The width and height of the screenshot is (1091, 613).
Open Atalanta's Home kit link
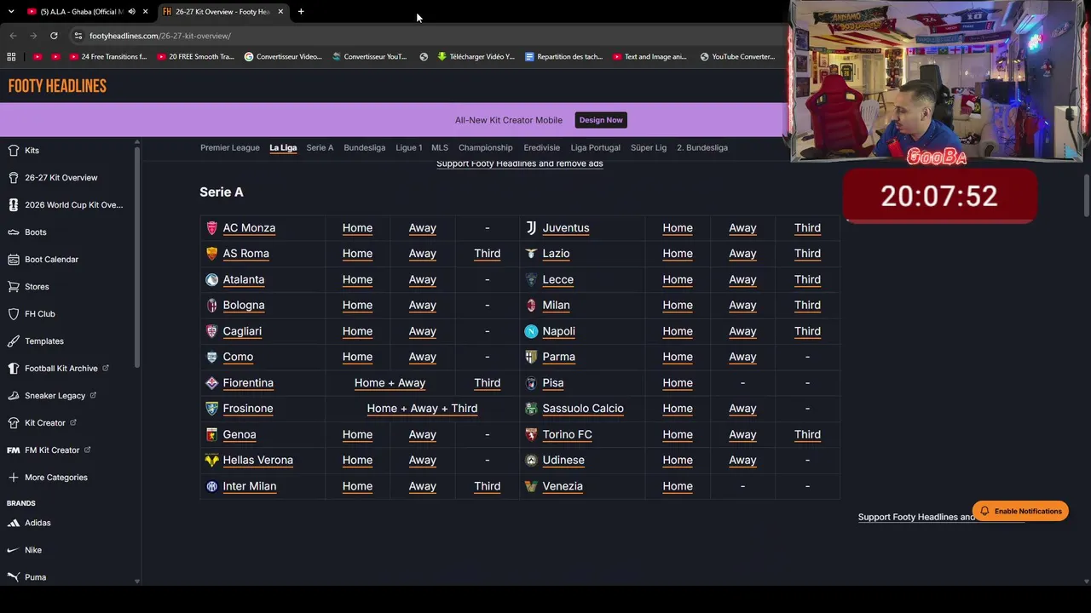click(357, 279)
